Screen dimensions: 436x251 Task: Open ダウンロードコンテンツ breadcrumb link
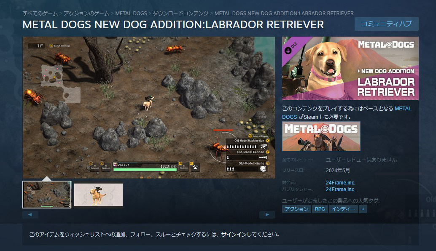[180, 13]
